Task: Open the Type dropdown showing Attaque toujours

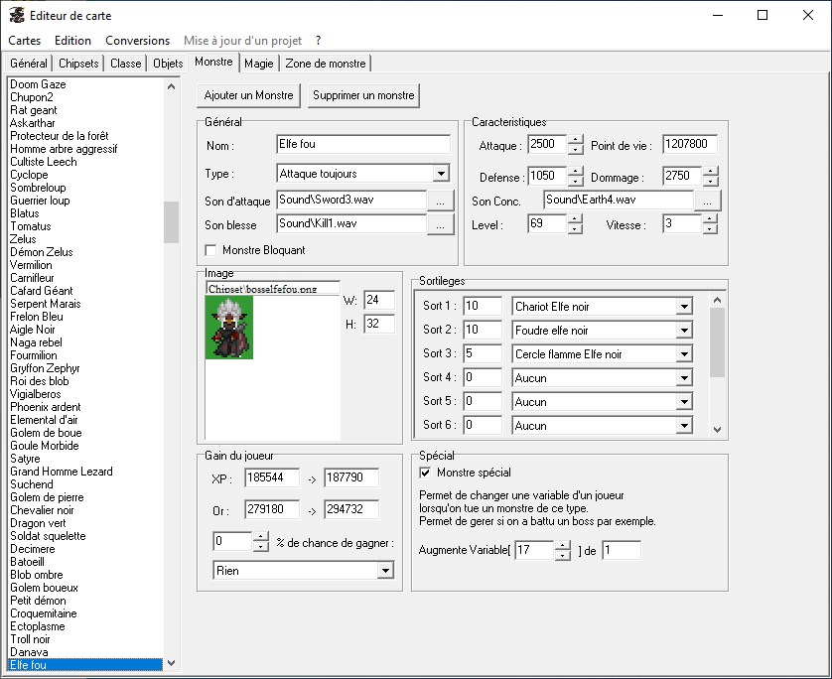Action: (441, 174)
